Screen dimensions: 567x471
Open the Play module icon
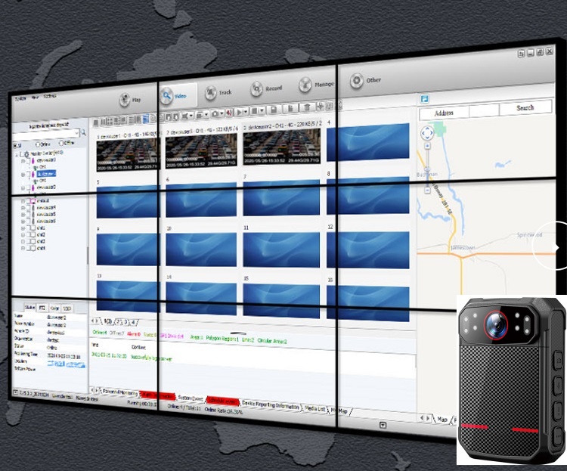(126, 98)
